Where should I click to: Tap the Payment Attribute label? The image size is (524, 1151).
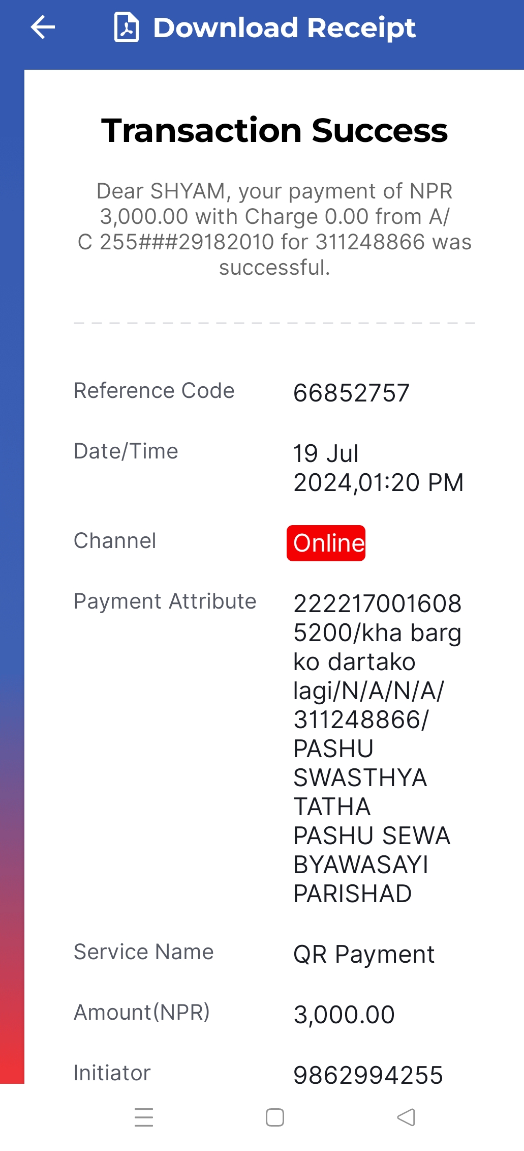[x=165, y=601]
